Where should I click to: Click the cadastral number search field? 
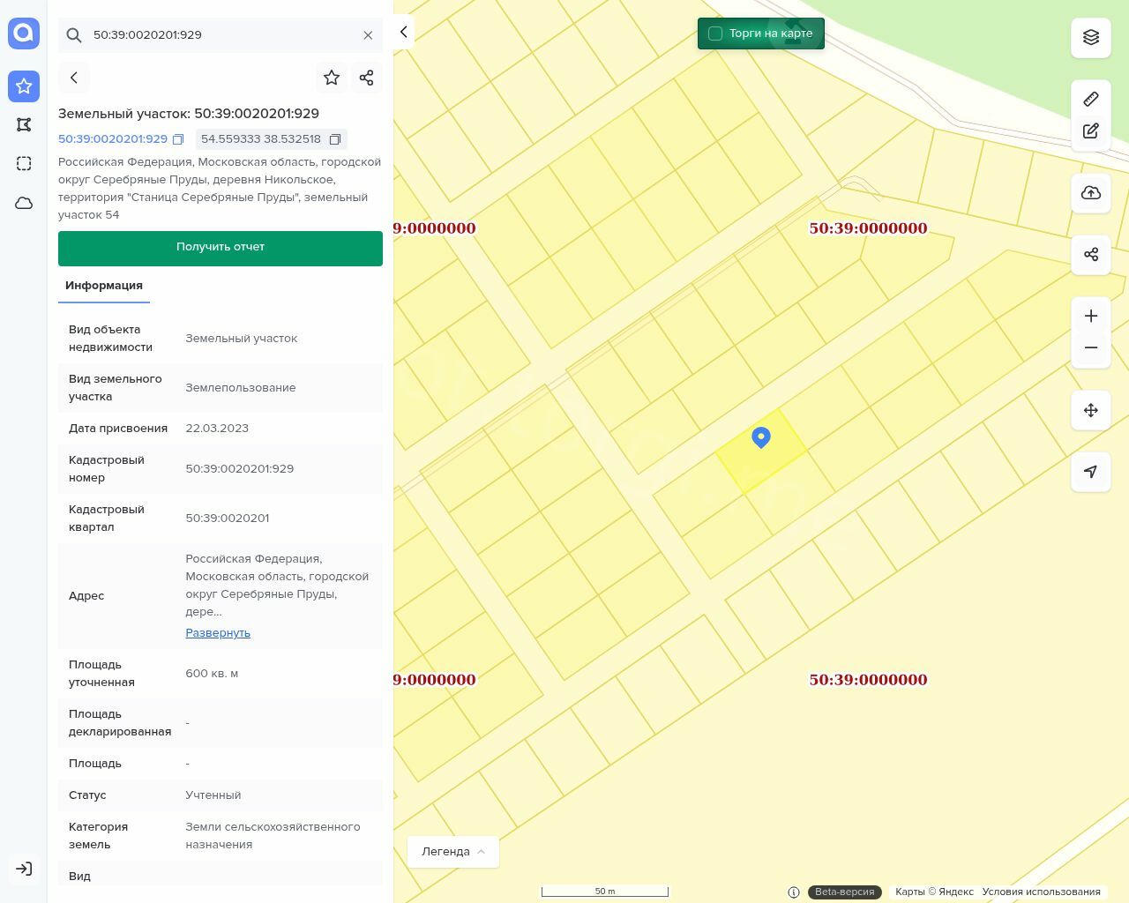pyautogui.click(x=221, y=35)
